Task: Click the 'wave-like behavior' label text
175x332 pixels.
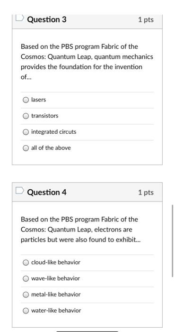Action: (x=55, y=278)
